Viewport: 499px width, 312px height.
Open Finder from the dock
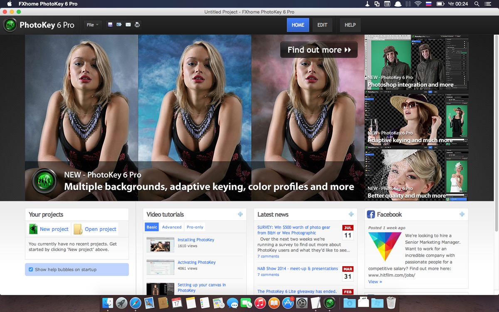(108, 303)
